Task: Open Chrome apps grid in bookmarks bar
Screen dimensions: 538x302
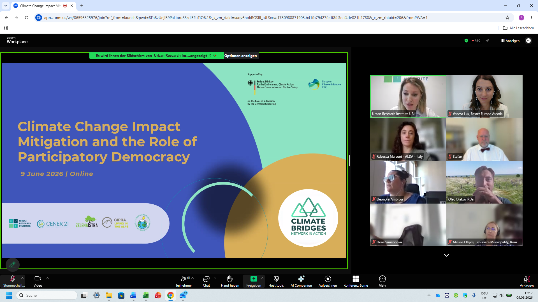Action: pos(6,28)
